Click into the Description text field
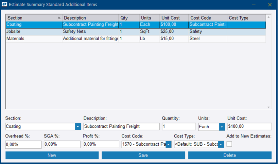The image size is (278, 164). pyautogui.click(x=121, y=126)
